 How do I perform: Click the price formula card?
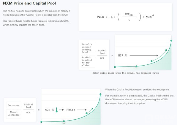(x=125, y=17)
